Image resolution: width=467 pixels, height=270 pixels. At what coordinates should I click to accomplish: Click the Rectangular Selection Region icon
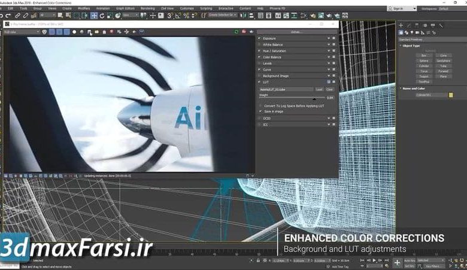pyautogui.click(x=77, y=16)
